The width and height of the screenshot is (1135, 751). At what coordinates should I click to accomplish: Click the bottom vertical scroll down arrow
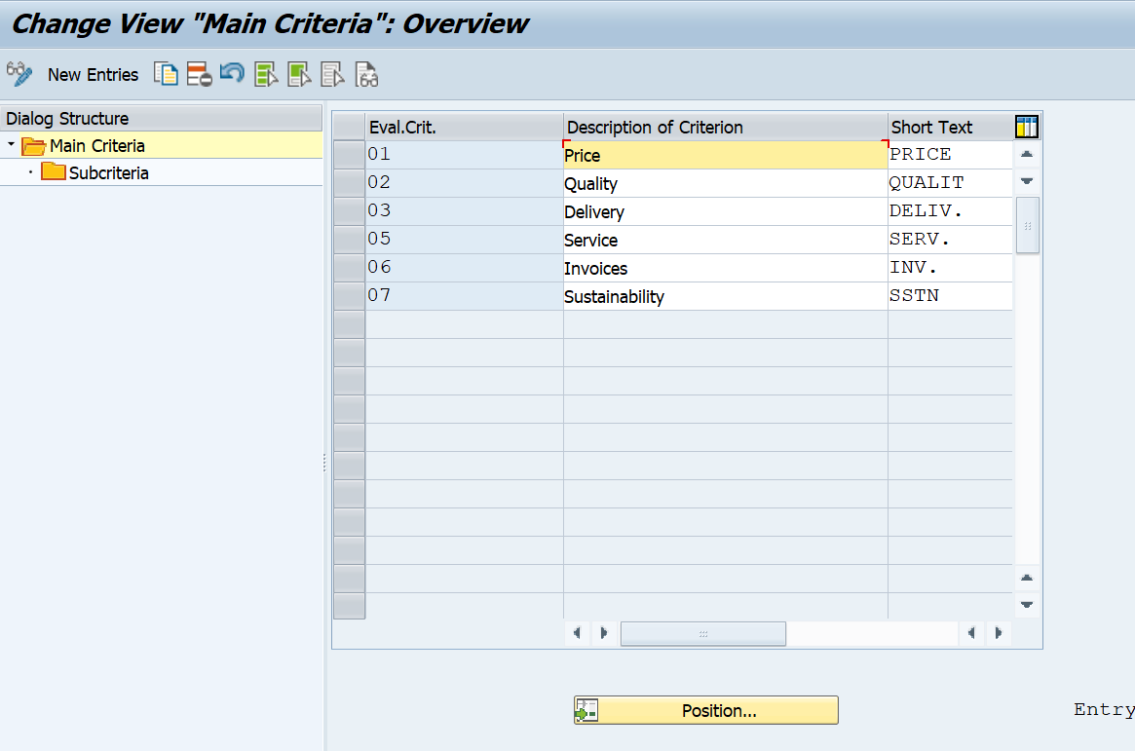(x=1027, y=604)
